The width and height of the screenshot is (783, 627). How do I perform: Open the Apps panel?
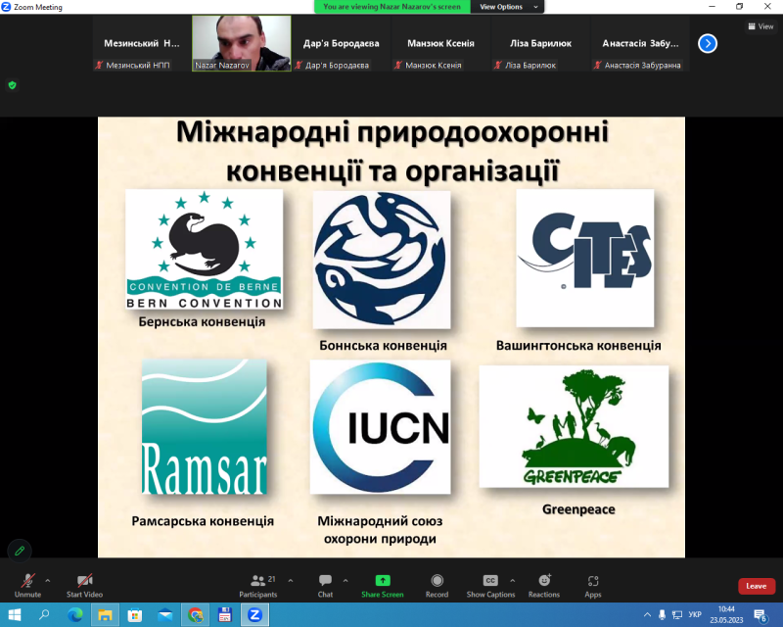(x=593, y=584)
